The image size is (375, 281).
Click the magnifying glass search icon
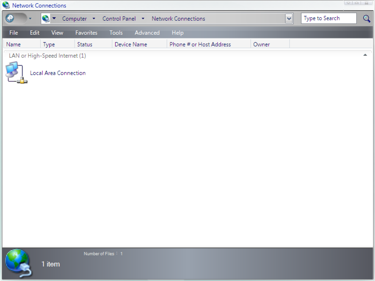point(367,18)
